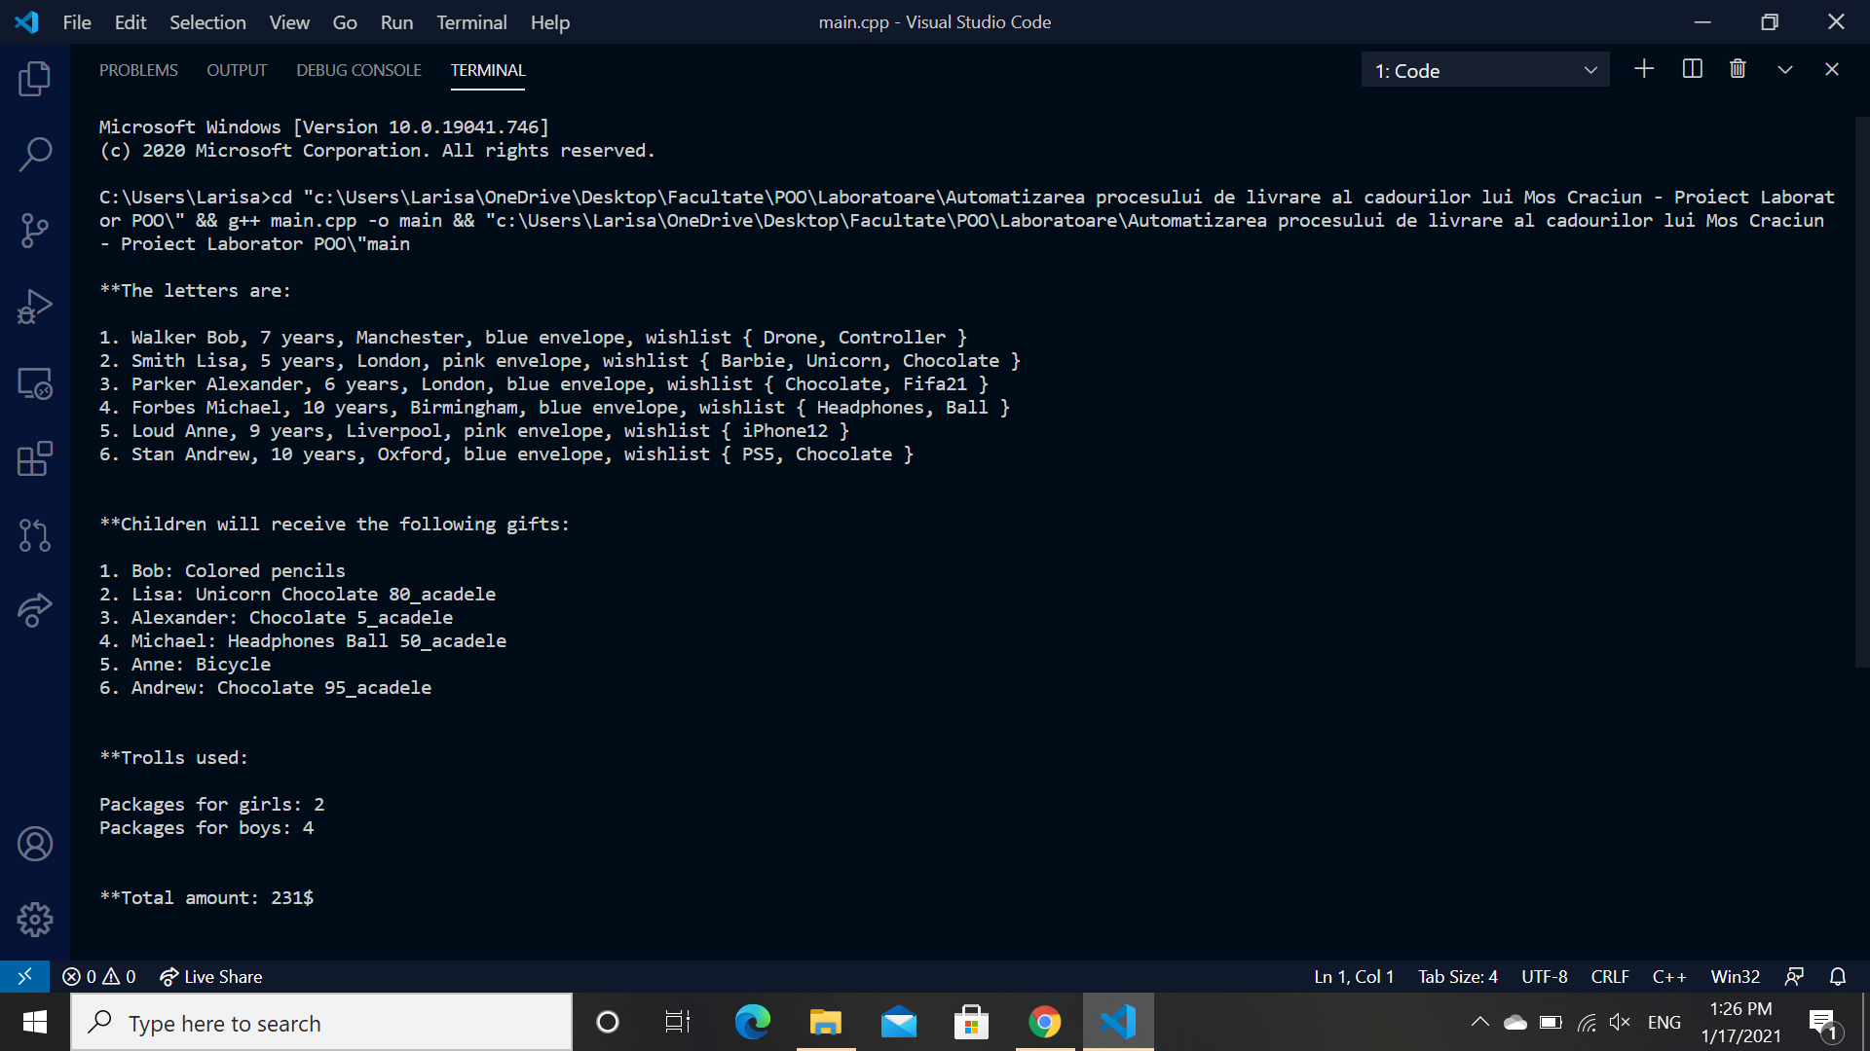Viewport: 1870px width, 1051px height.
Task: Open the '1: Code' terminal dropdown
Action: (x=1483, y=69)
